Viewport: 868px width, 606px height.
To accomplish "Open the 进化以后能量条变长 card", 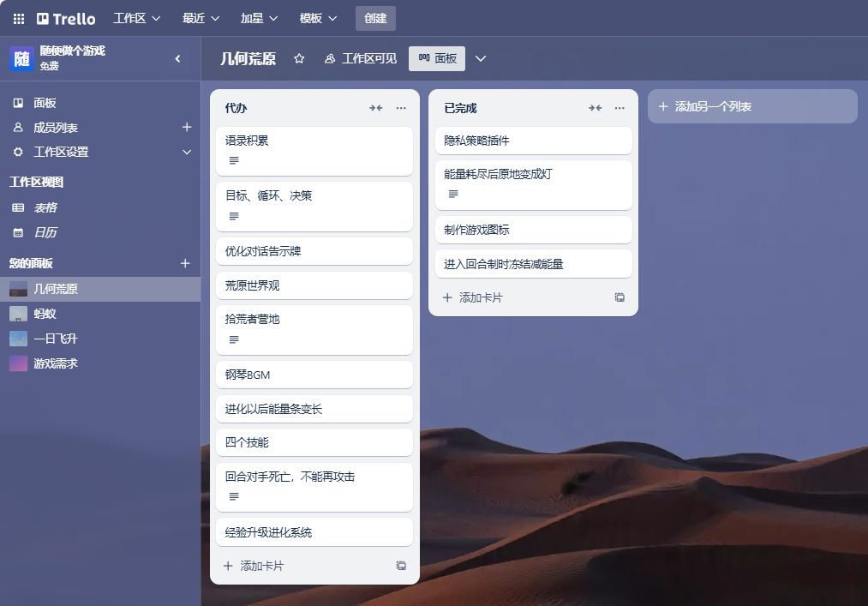I will [314, 410].
